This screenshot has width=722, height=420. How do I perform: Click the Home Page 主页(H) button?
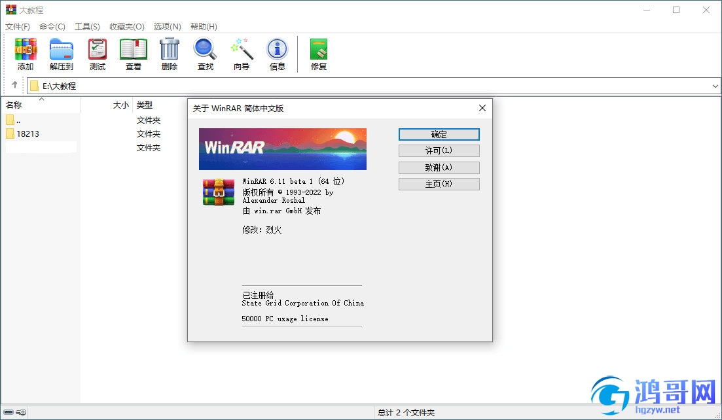click(439, 184)
